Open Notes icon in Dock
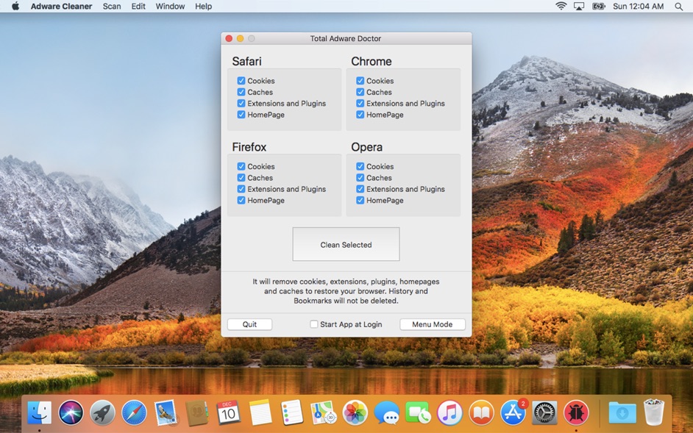693x433 pixels. tap(260, 412)
